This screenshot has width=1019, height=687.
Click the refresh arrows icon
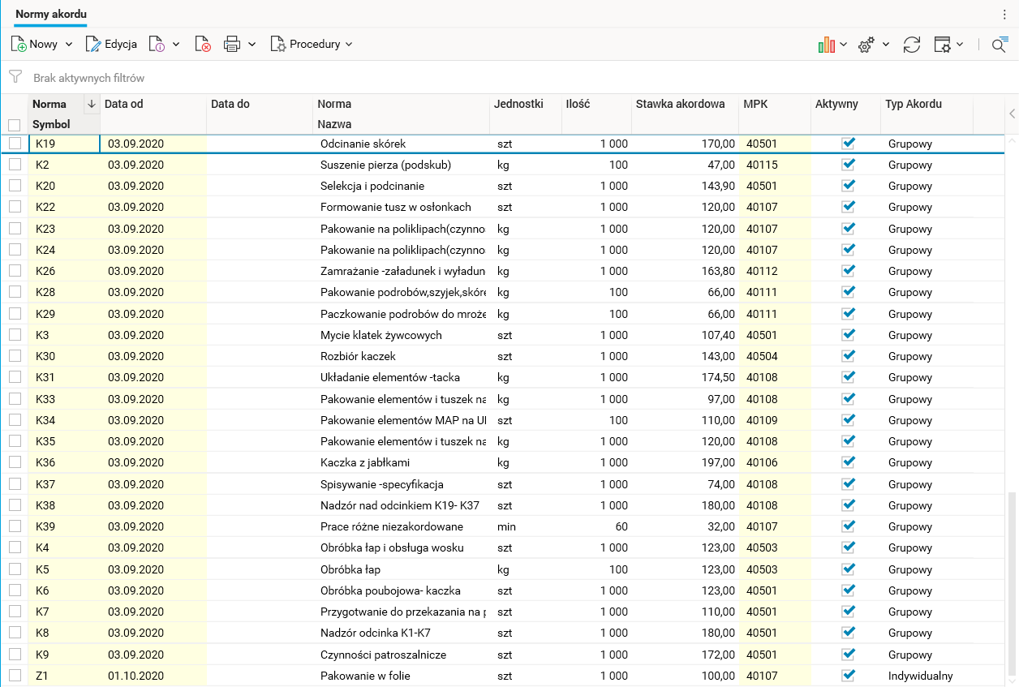pyautogui.click(x=912, y=45)
